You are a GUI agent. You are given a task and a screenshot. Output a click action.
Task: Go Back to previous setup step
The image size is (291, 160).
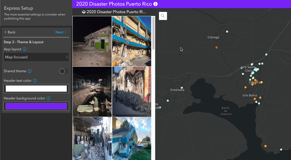click(10, 32)
